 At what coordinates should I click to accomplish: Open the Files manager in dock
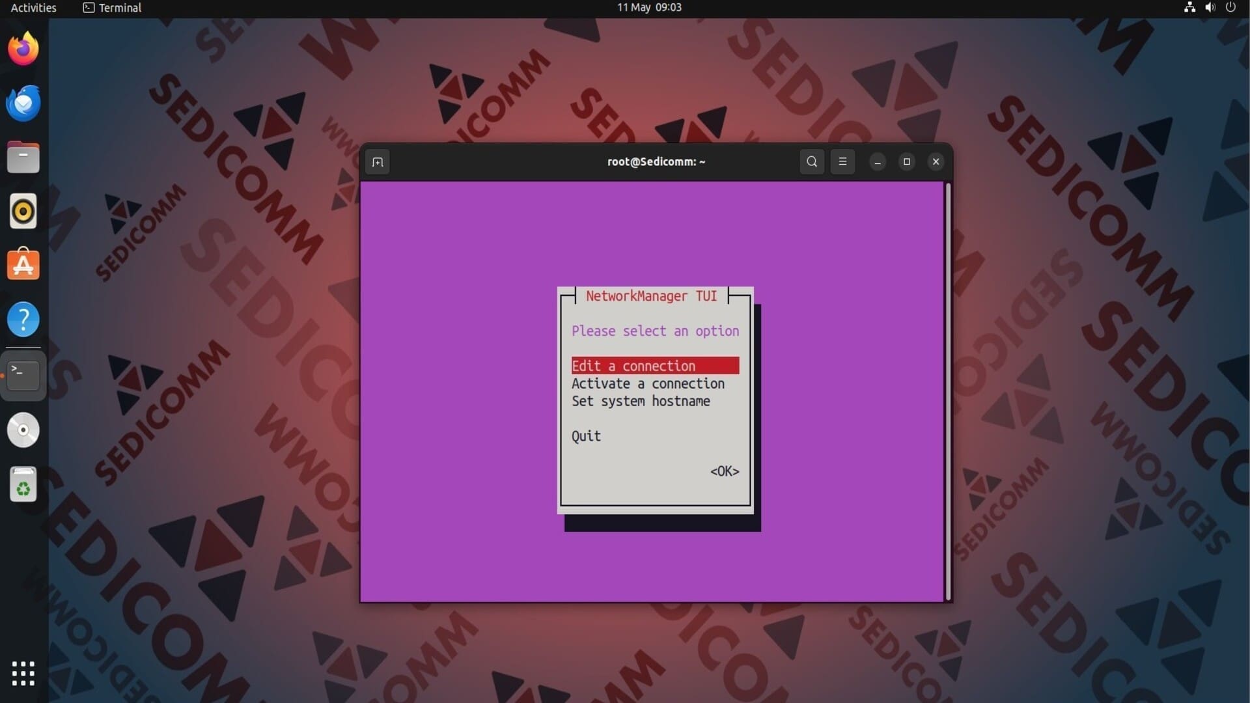point(23,157)
